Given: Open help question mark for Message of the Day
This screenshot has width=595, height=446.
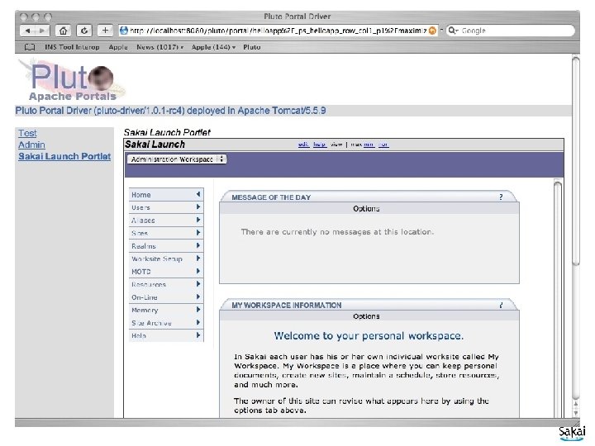Looking at the screenshot, I should (501, 197).
